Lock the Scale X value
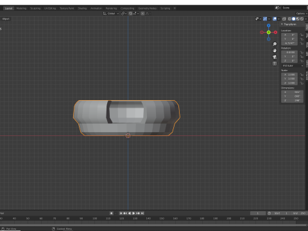 [302, 74]
